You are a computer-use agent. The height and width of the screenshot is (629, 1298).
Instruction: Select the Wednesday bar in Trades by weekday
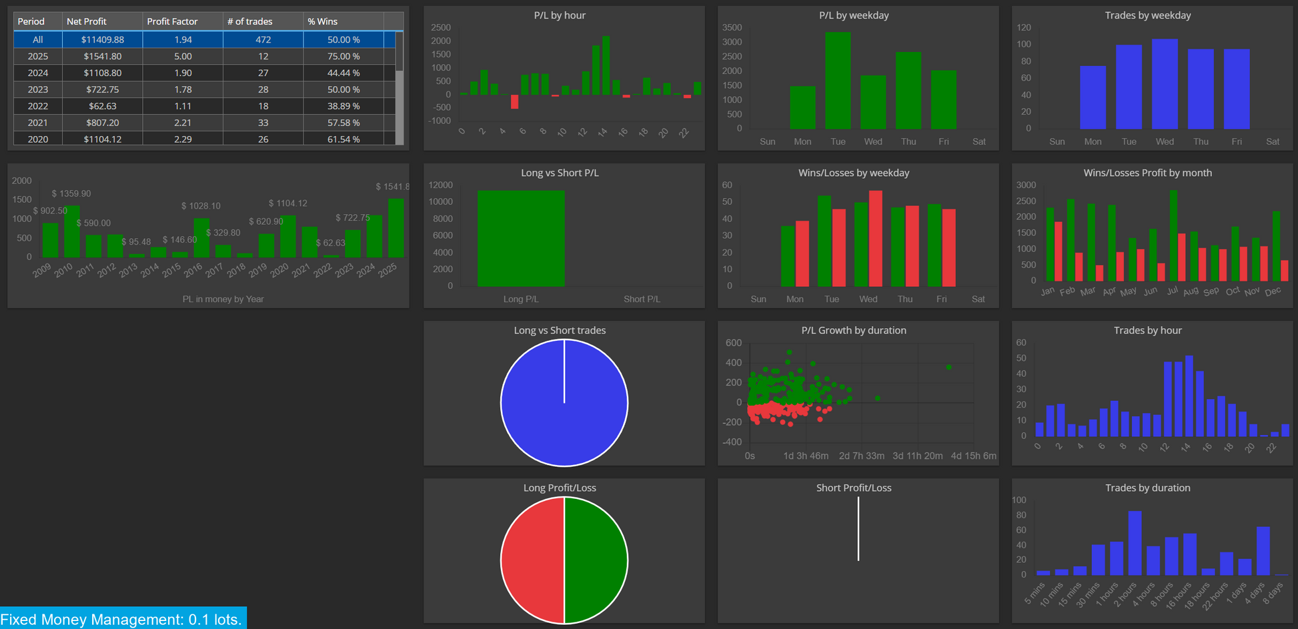coord(1165,84)
